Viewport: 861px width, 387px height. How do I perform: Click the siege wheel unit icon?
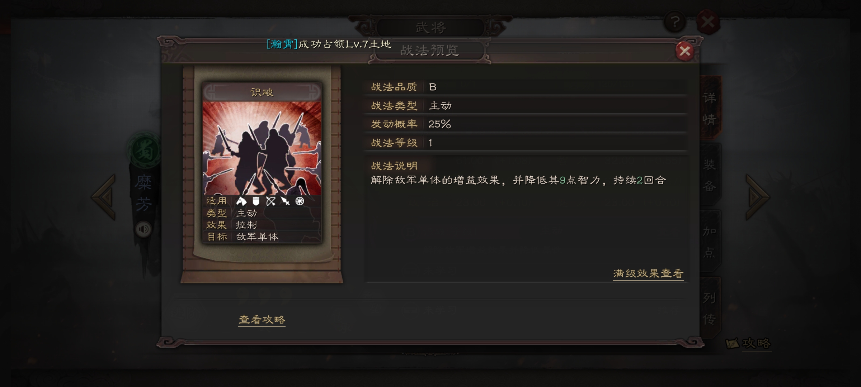(x=300, y=201)
